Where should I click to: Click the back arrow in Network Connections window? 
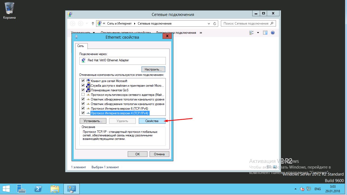pos(72,23)
